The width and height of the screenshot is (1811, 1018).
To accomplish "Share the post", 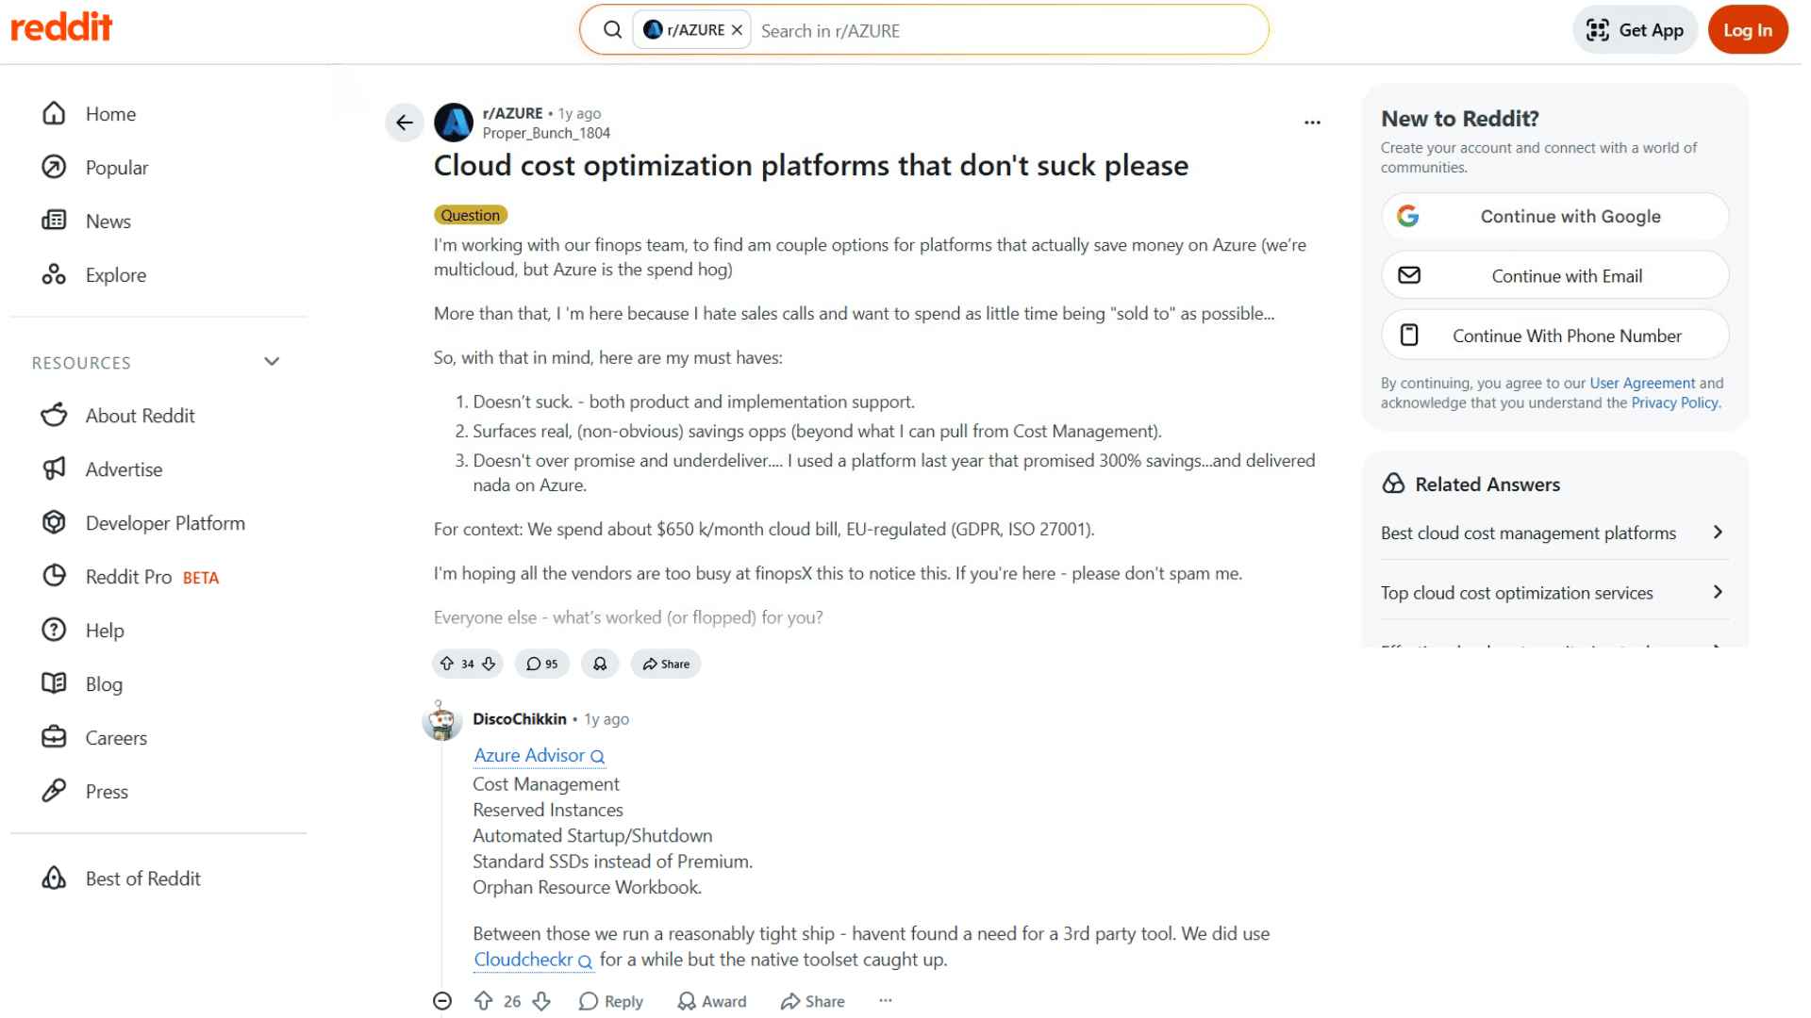I will pyautogui.click(x=666, y=664).
